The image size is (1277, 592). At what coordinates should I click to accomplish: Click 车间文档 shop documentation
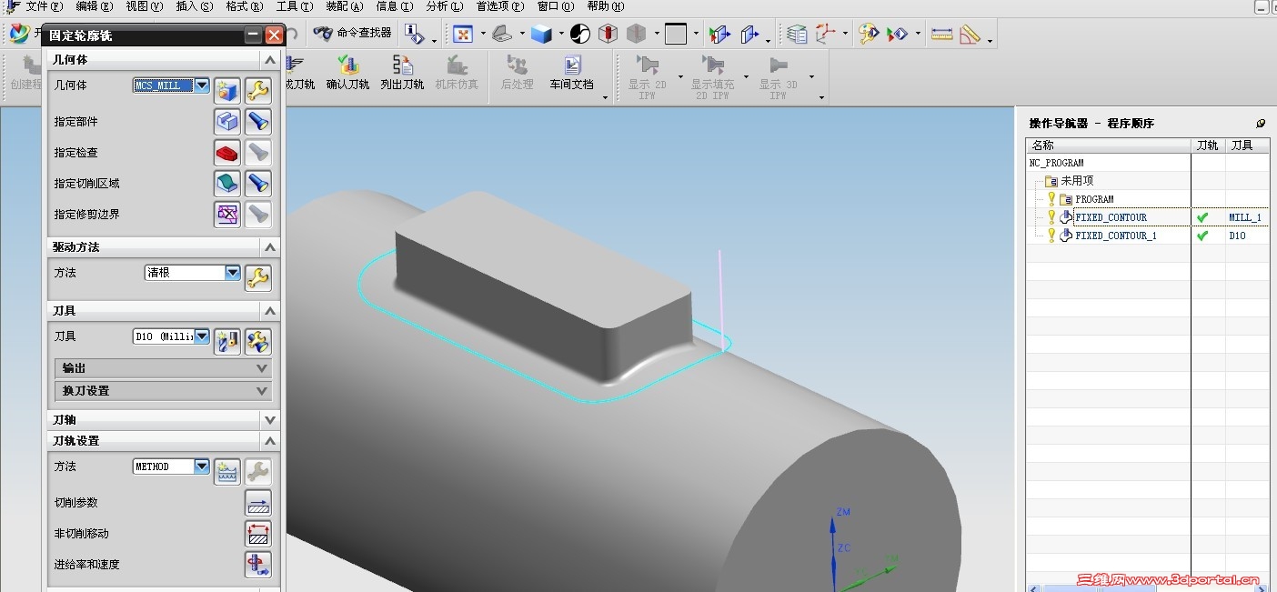click(571, 73)
